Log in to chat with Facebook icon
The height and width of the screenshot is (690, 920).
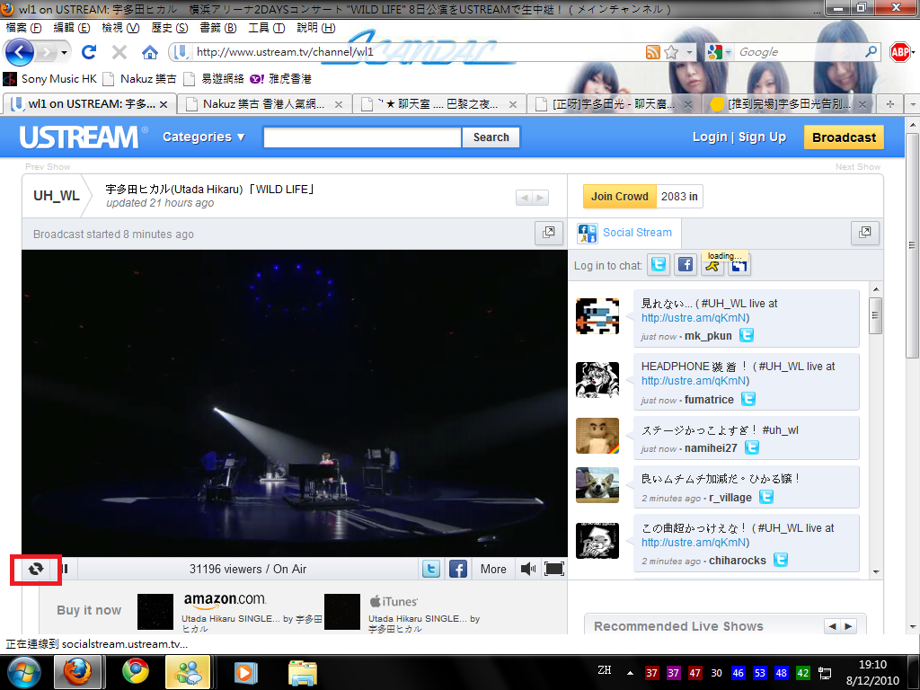pyautogui.click(x=686, y=265)
